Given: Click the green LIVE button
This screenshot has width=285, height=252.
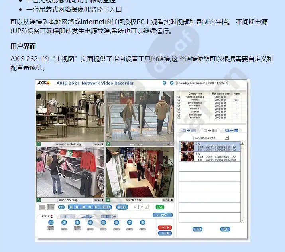Looking at the screenshot, I should pos(160,207).
